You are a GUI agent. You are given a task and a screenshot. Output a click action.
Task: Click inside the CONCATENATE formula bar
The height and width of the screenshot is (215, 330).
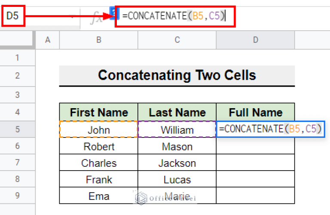click(175, 16)
